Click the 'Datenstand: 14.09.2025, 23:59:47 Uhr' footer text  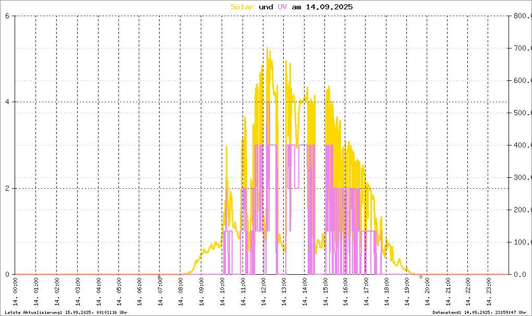(x=479, y=312)
